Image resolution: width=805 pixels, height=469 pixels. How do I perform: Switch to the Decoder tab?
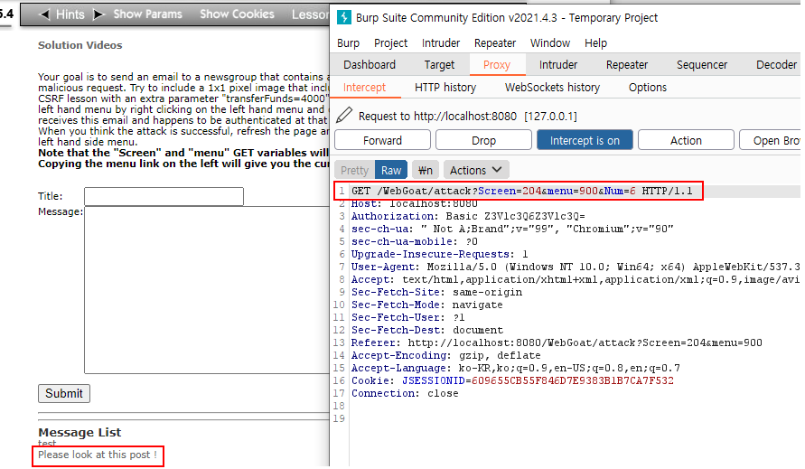[x=776, y=65]
